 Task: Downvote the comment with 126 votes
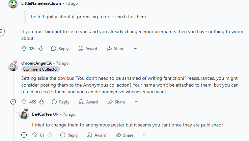pos(41,48)
